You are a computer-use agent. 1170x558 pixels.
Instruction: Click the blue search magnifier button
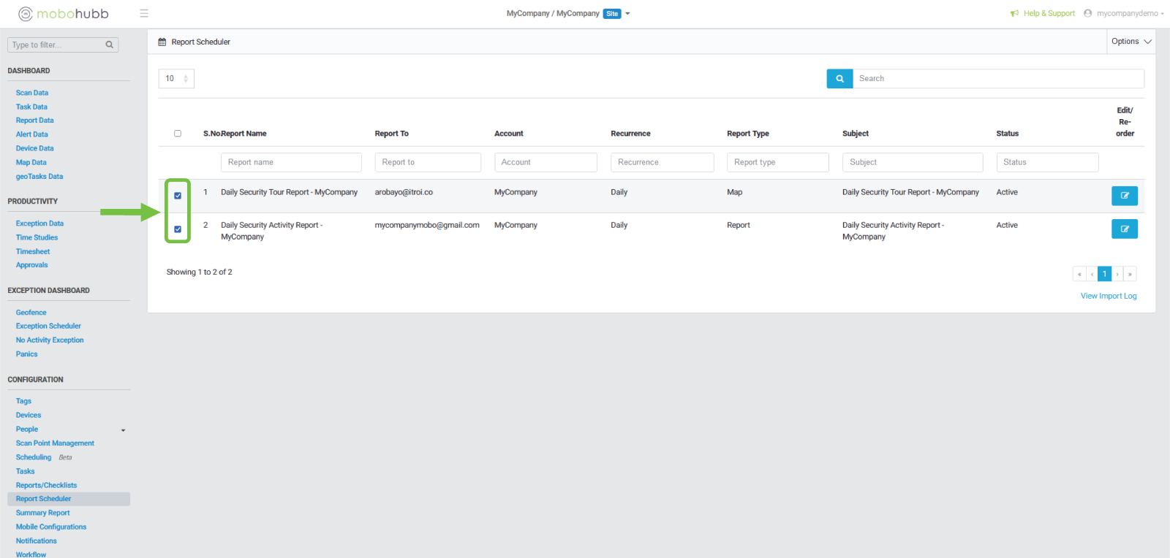click(839, 79)
